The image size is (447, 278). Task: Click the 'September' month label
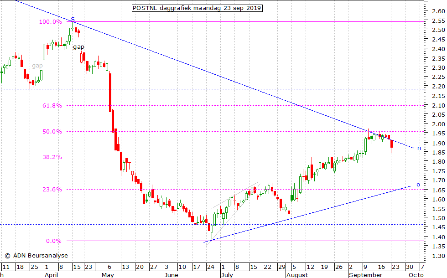pyautogui.click(x=366, y=275)
